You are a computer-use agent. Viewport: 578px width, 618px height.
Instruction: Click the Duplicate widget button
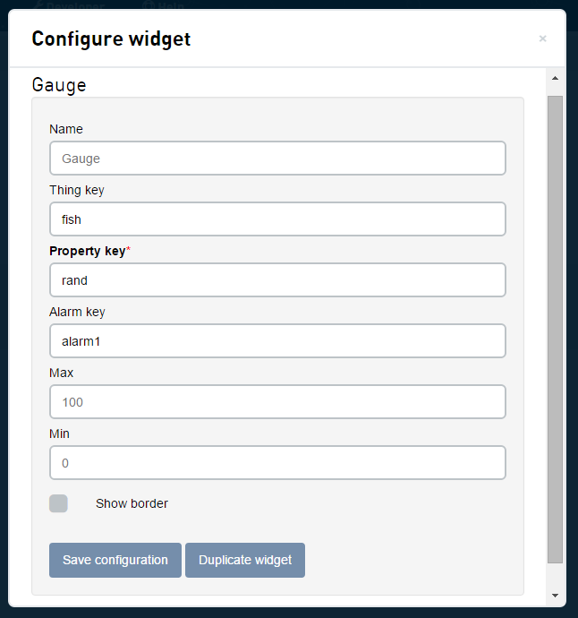click(245, 560)
